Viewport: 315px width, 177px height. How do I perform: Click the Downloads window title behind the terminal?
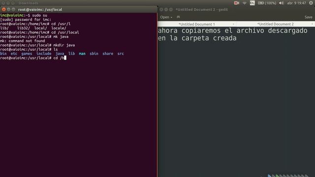click(29, 3)
